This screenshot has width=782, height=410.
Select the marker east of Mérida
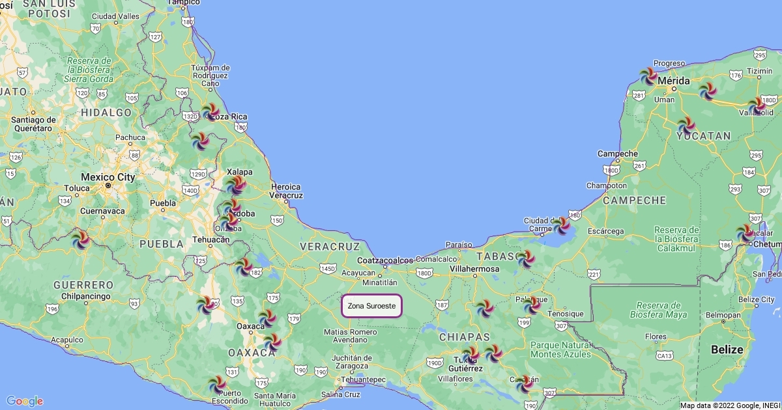[708, 90]
